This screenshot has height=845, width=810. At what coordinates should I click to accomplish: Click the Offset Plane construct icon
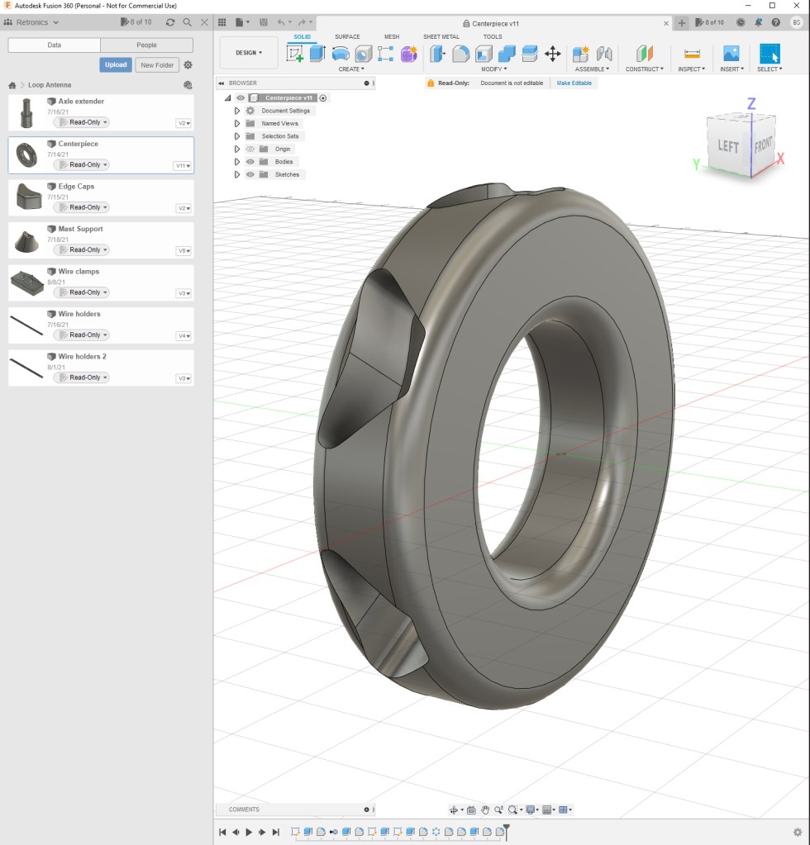[x=645, y=54]
